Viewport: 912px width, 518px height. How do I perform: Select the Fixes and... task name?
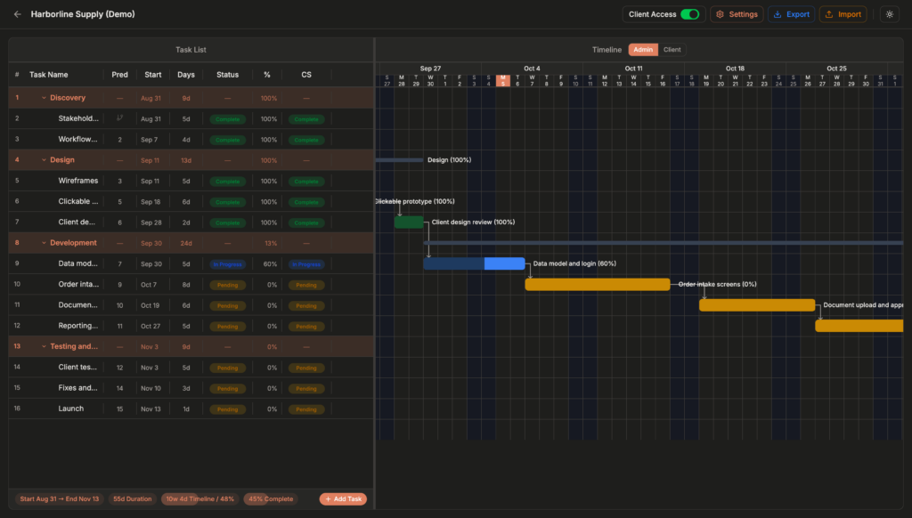tap(78, 388)
